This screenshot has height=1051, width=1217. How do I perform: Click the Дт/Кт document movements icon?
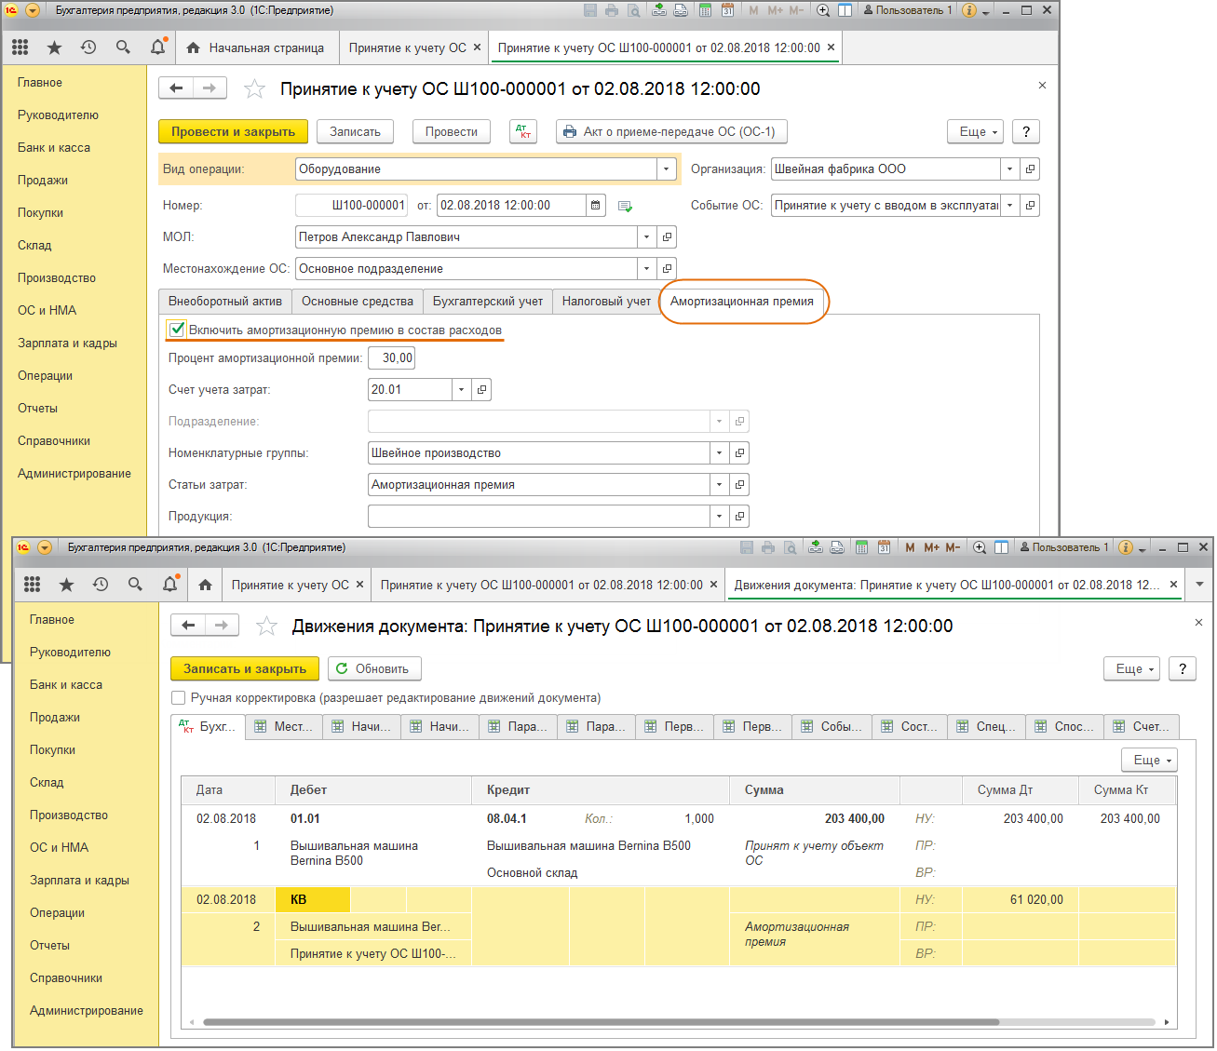[523, 131]
